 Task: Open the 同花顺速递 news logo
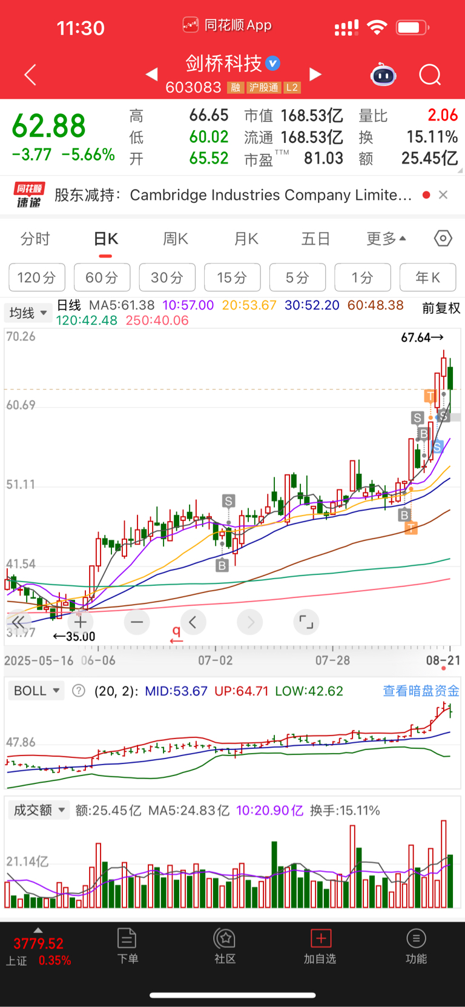[x=28, y=194]
